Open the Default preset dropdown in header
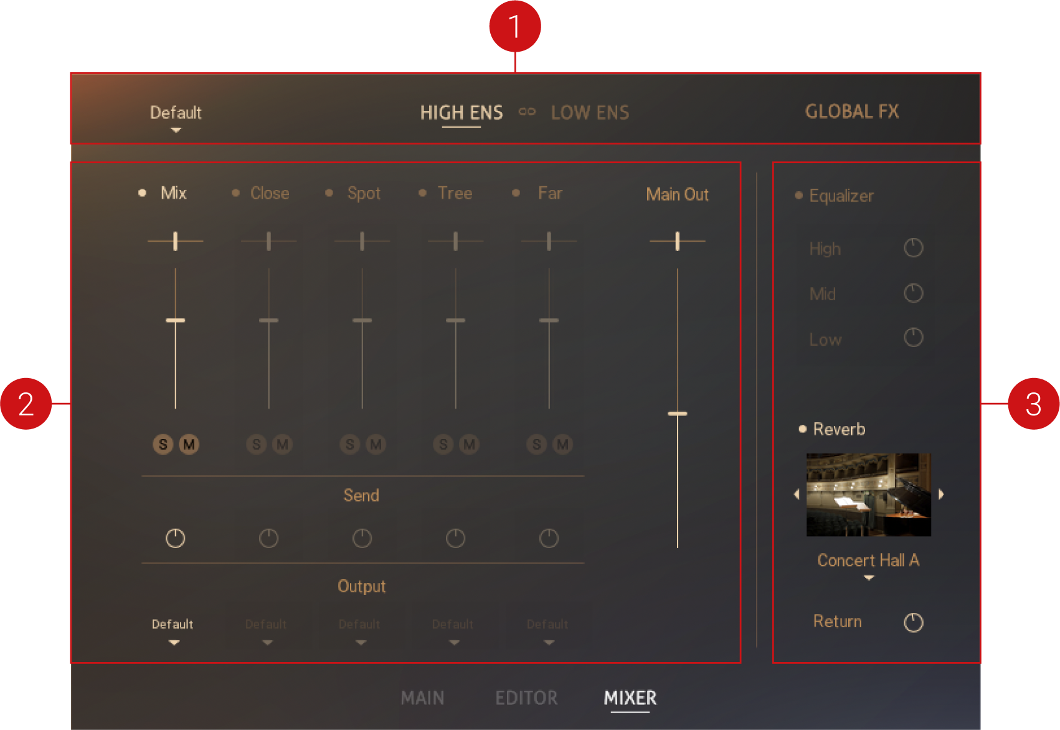The height and width of the screenshot is (730, 1060). 176,117
